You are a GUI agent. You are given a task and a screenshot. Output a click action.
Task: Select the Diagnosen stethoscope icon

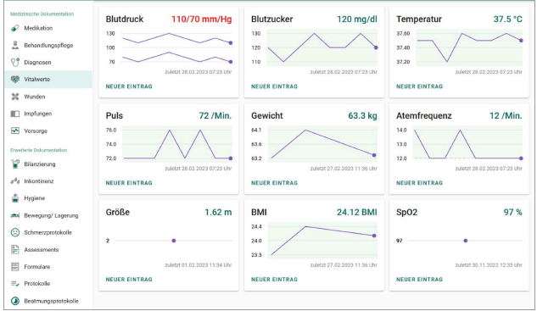(15, 62)
